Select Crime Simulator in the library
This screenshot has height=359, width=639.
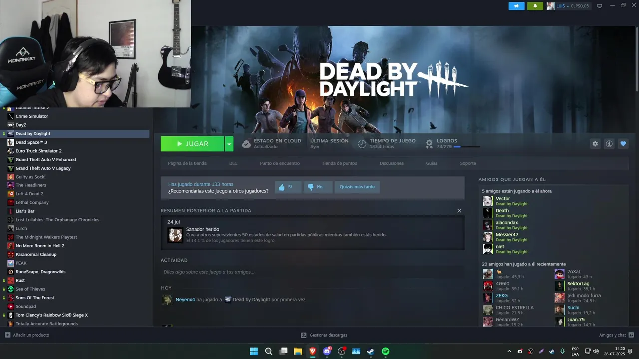coord(32,116)
